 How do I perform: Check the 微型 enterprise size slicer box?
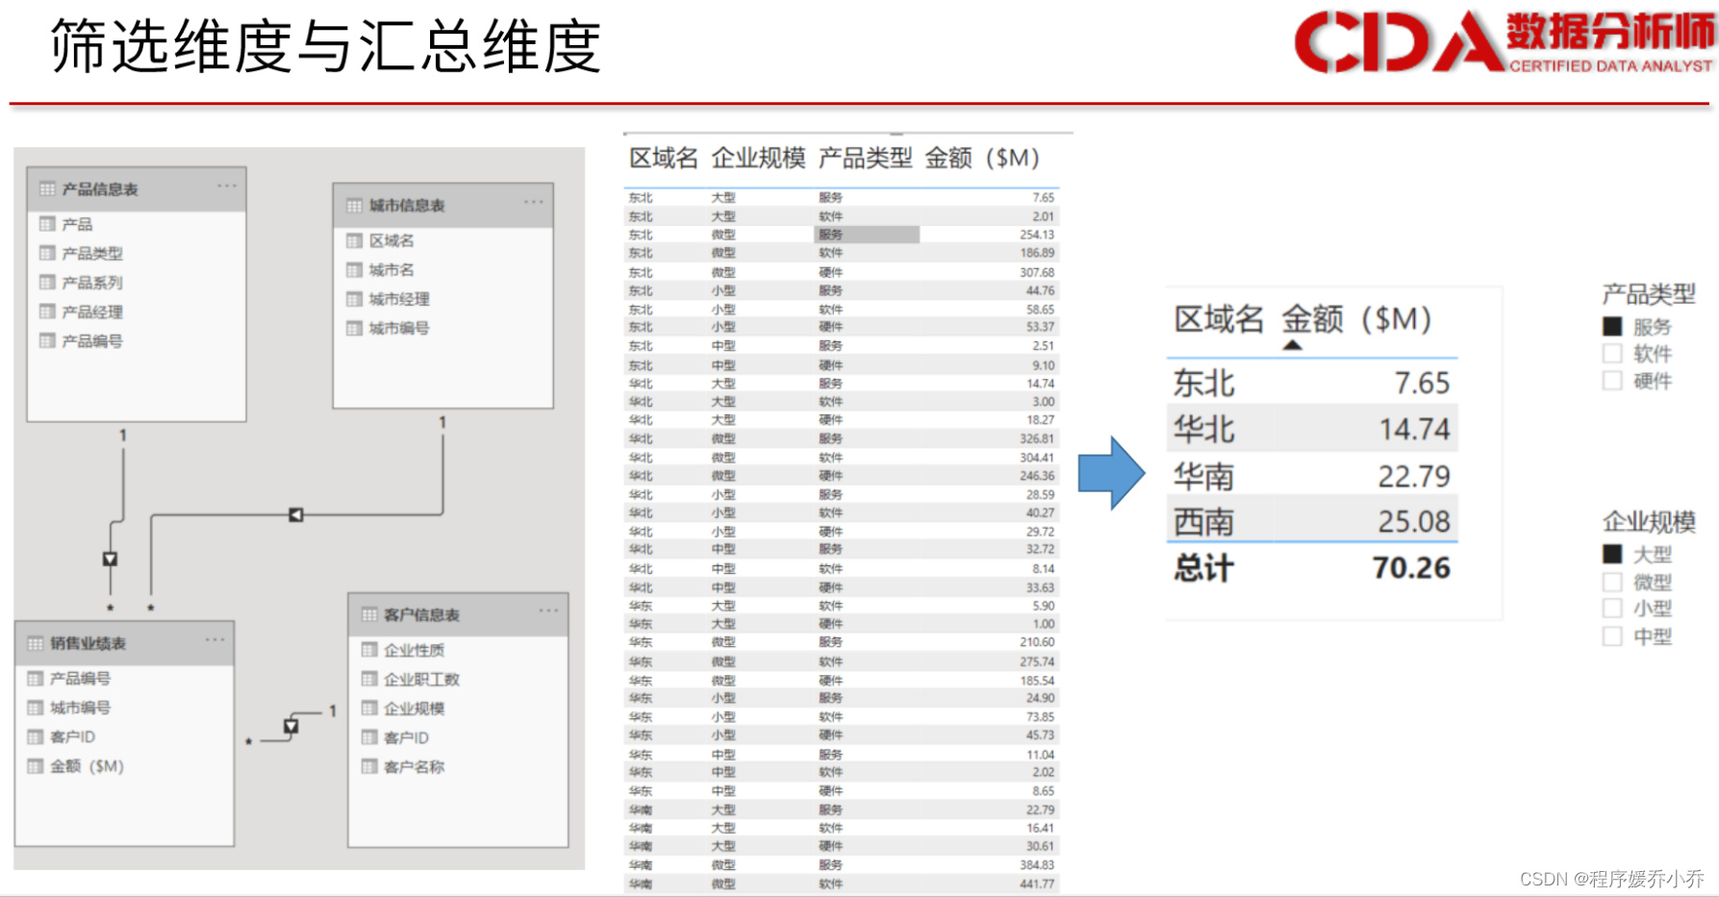coord(1612,582)
